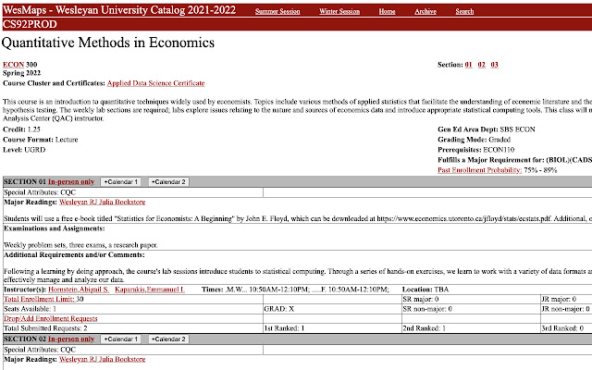Jump to Section 03 link
This screenshot has height=370, width=592.
(x=494, y=65)
